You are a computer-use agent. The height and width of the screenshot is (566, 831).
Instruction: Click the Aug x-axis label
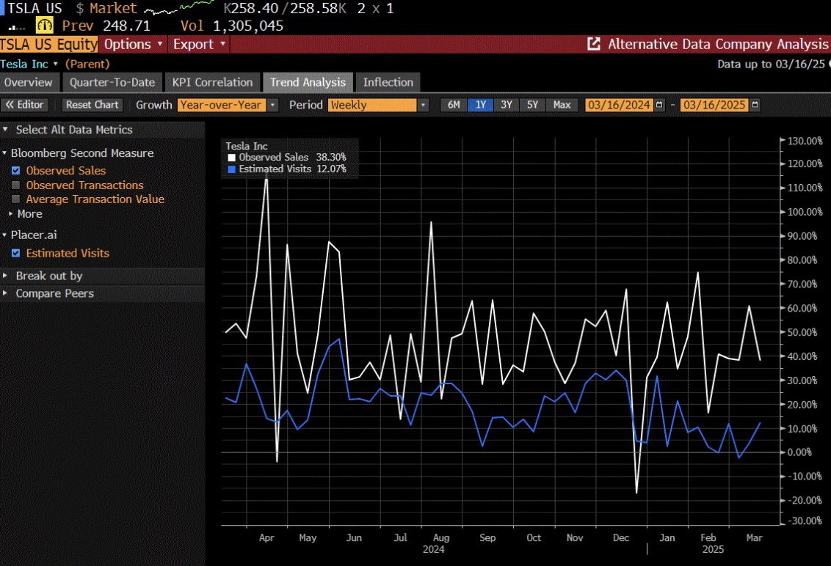tap(441, 537)
